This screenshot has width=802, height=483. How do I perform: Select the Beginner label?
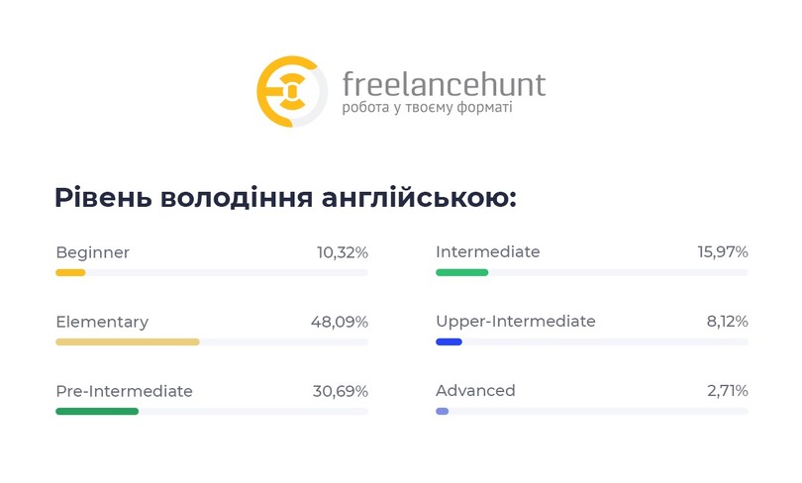click(93, 252)
